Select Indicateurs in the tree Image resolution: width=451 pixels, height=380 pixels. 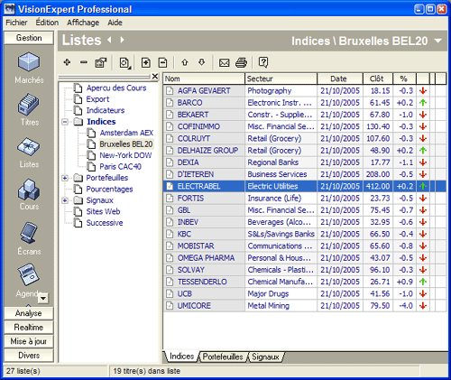(106, 110)
